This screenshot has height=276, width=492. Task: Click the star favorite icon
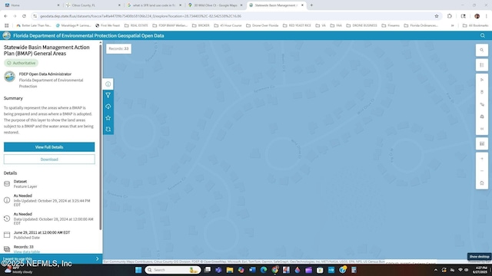(x=108, y=117)
